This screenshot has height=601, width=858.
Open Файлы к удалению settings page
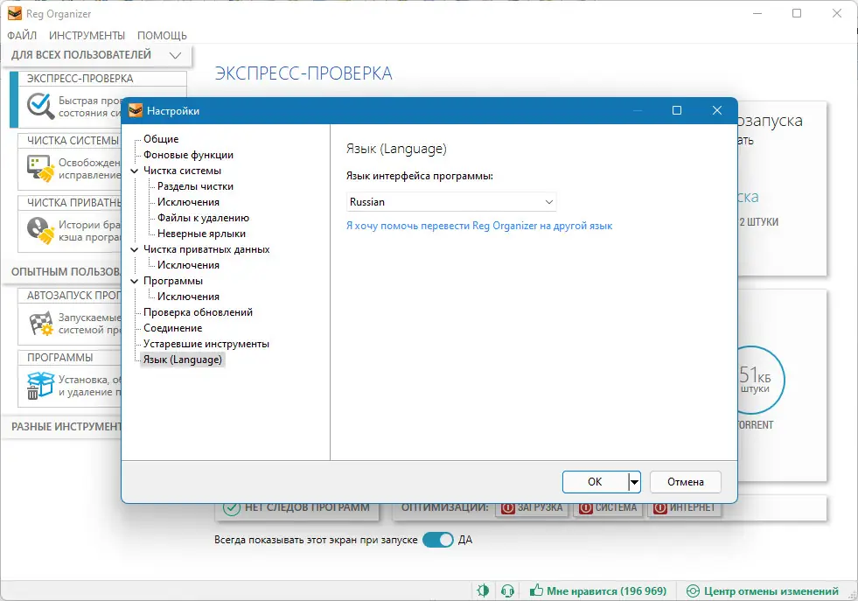[x=203, y=218]
